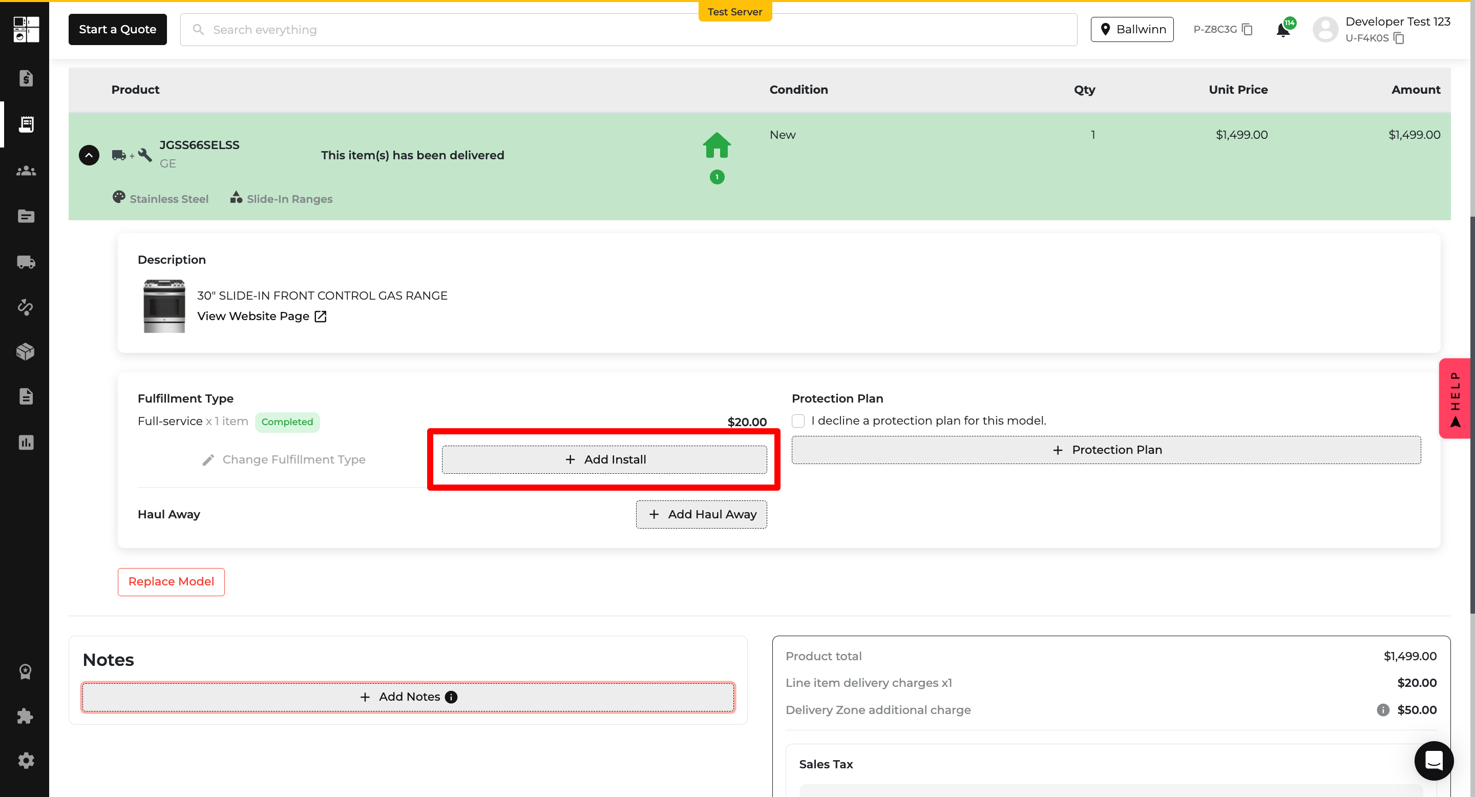The height and width of the screenshot is (797, 1475).
Task: Open the invoice dollar sidebar item
Action: [x=26, y=78]
